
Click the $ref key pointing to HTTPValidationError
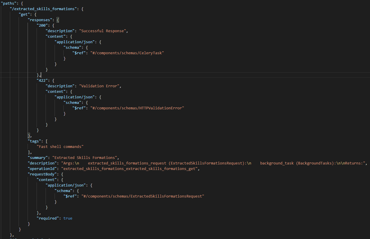point(79,108)
